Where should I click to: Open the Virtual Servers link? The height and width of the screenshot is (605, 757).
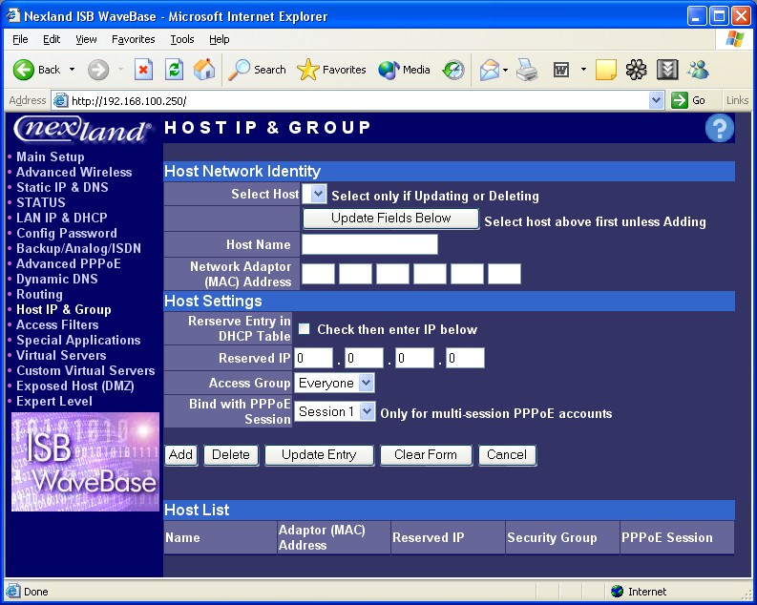coord(61,356)
